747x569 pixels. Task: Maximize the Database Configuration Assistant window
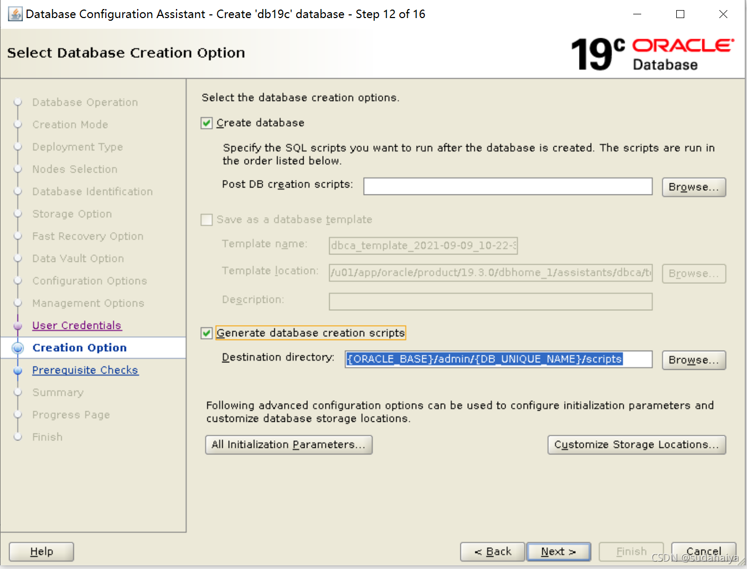coord(680,14)
